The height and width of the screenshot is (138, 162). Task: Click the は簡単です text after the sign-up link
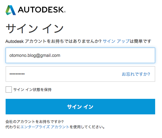[x=141, y=41]
